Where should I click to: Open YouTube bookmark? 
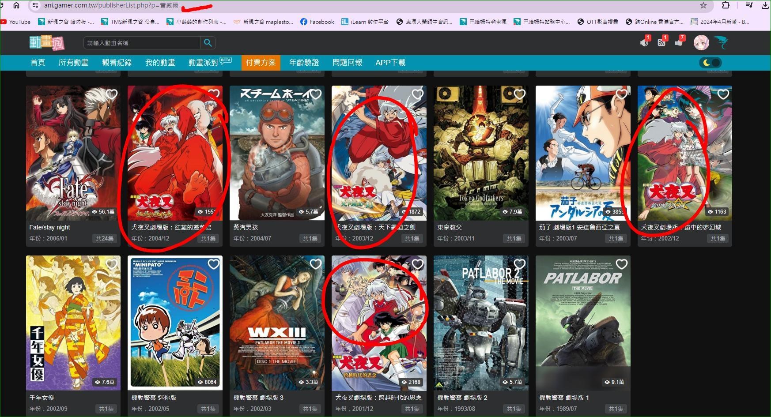point(16,22)
